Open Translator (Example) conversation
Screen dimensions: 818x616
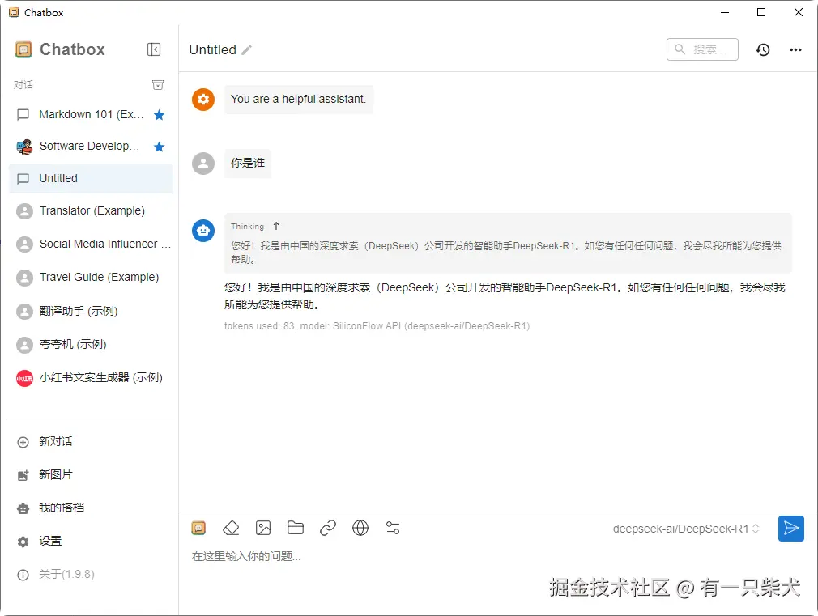pos(92,210)
